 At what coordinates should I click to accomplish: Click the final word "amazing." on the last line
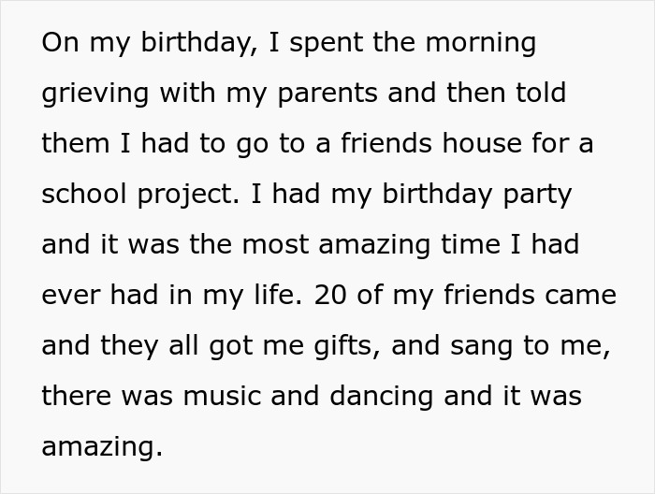(102, 446)
